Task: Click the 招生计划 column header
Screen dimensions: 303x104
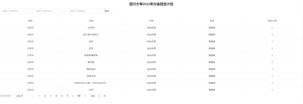Action: (x=272, y=21)
